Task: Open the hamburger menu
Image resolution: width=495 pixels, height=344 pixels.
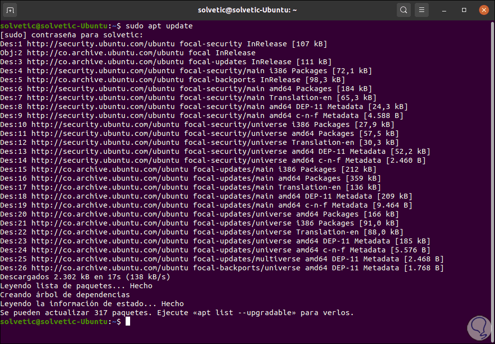Action: point(421,10)
